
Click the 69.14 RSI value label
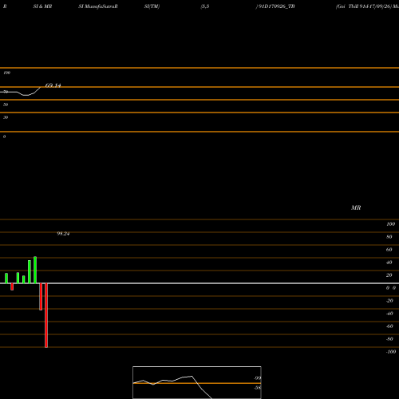tap(53, 85)
